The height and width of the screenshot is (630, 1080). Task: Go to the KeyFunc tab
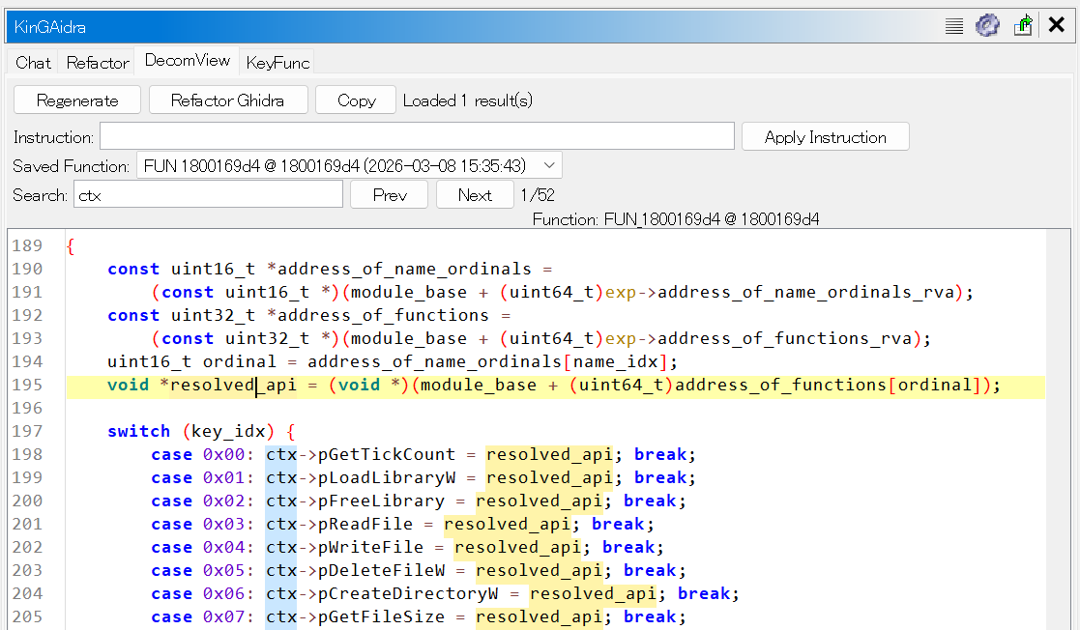277,63
